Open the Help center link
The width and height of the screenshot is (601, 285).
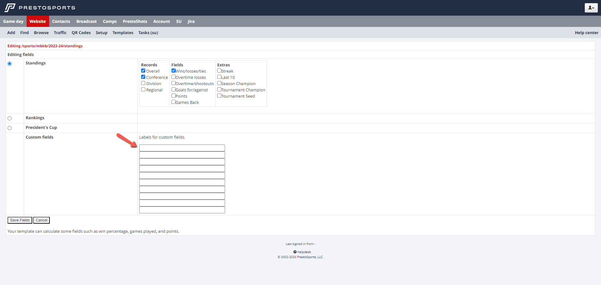(586, 33)
